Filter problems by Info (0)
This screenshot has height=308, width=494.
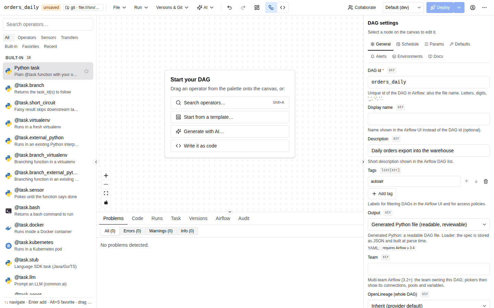pyautogui.click(x=187, y=231)
